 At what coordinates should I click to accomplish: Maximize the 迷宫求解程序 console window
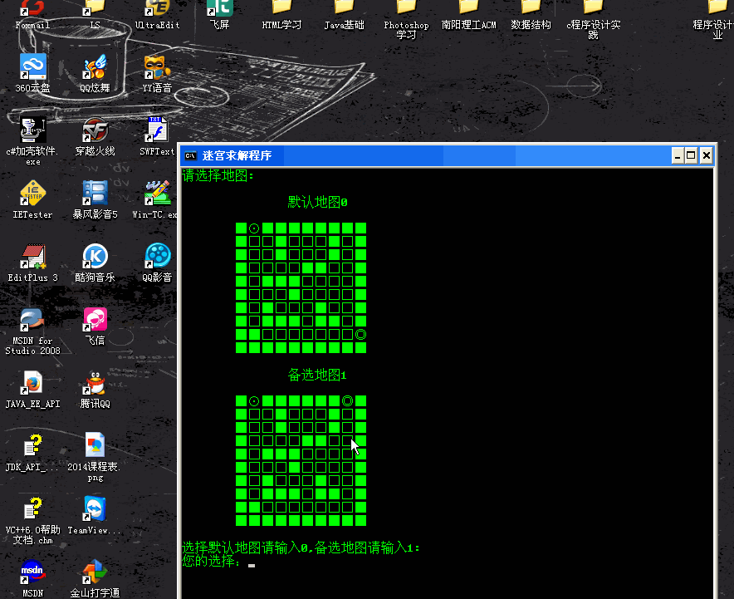[691, 155]
